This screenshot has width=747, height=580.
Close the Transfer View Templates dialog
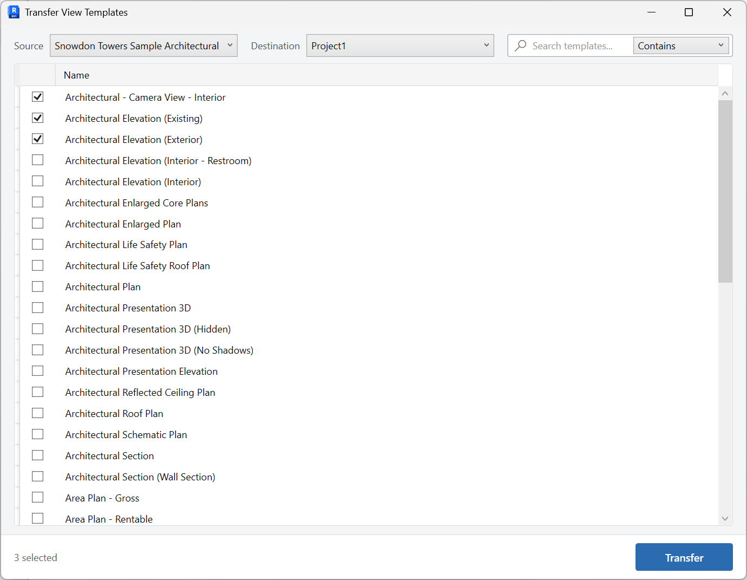tap(727, 12)
